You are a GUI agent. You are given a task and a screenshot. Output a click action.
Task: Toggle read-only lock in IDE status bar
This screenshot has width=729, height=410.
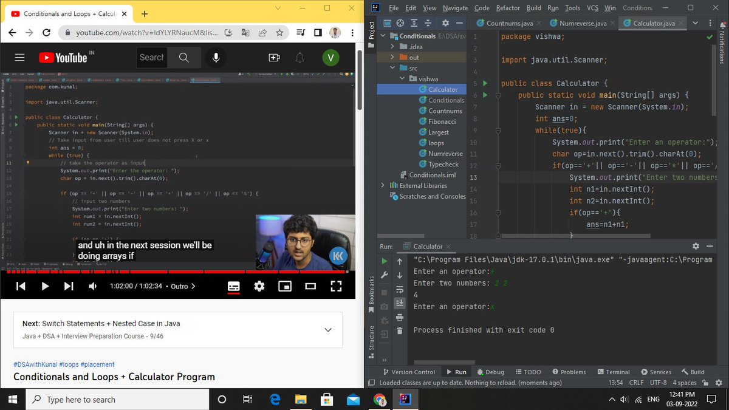(705, 383)
